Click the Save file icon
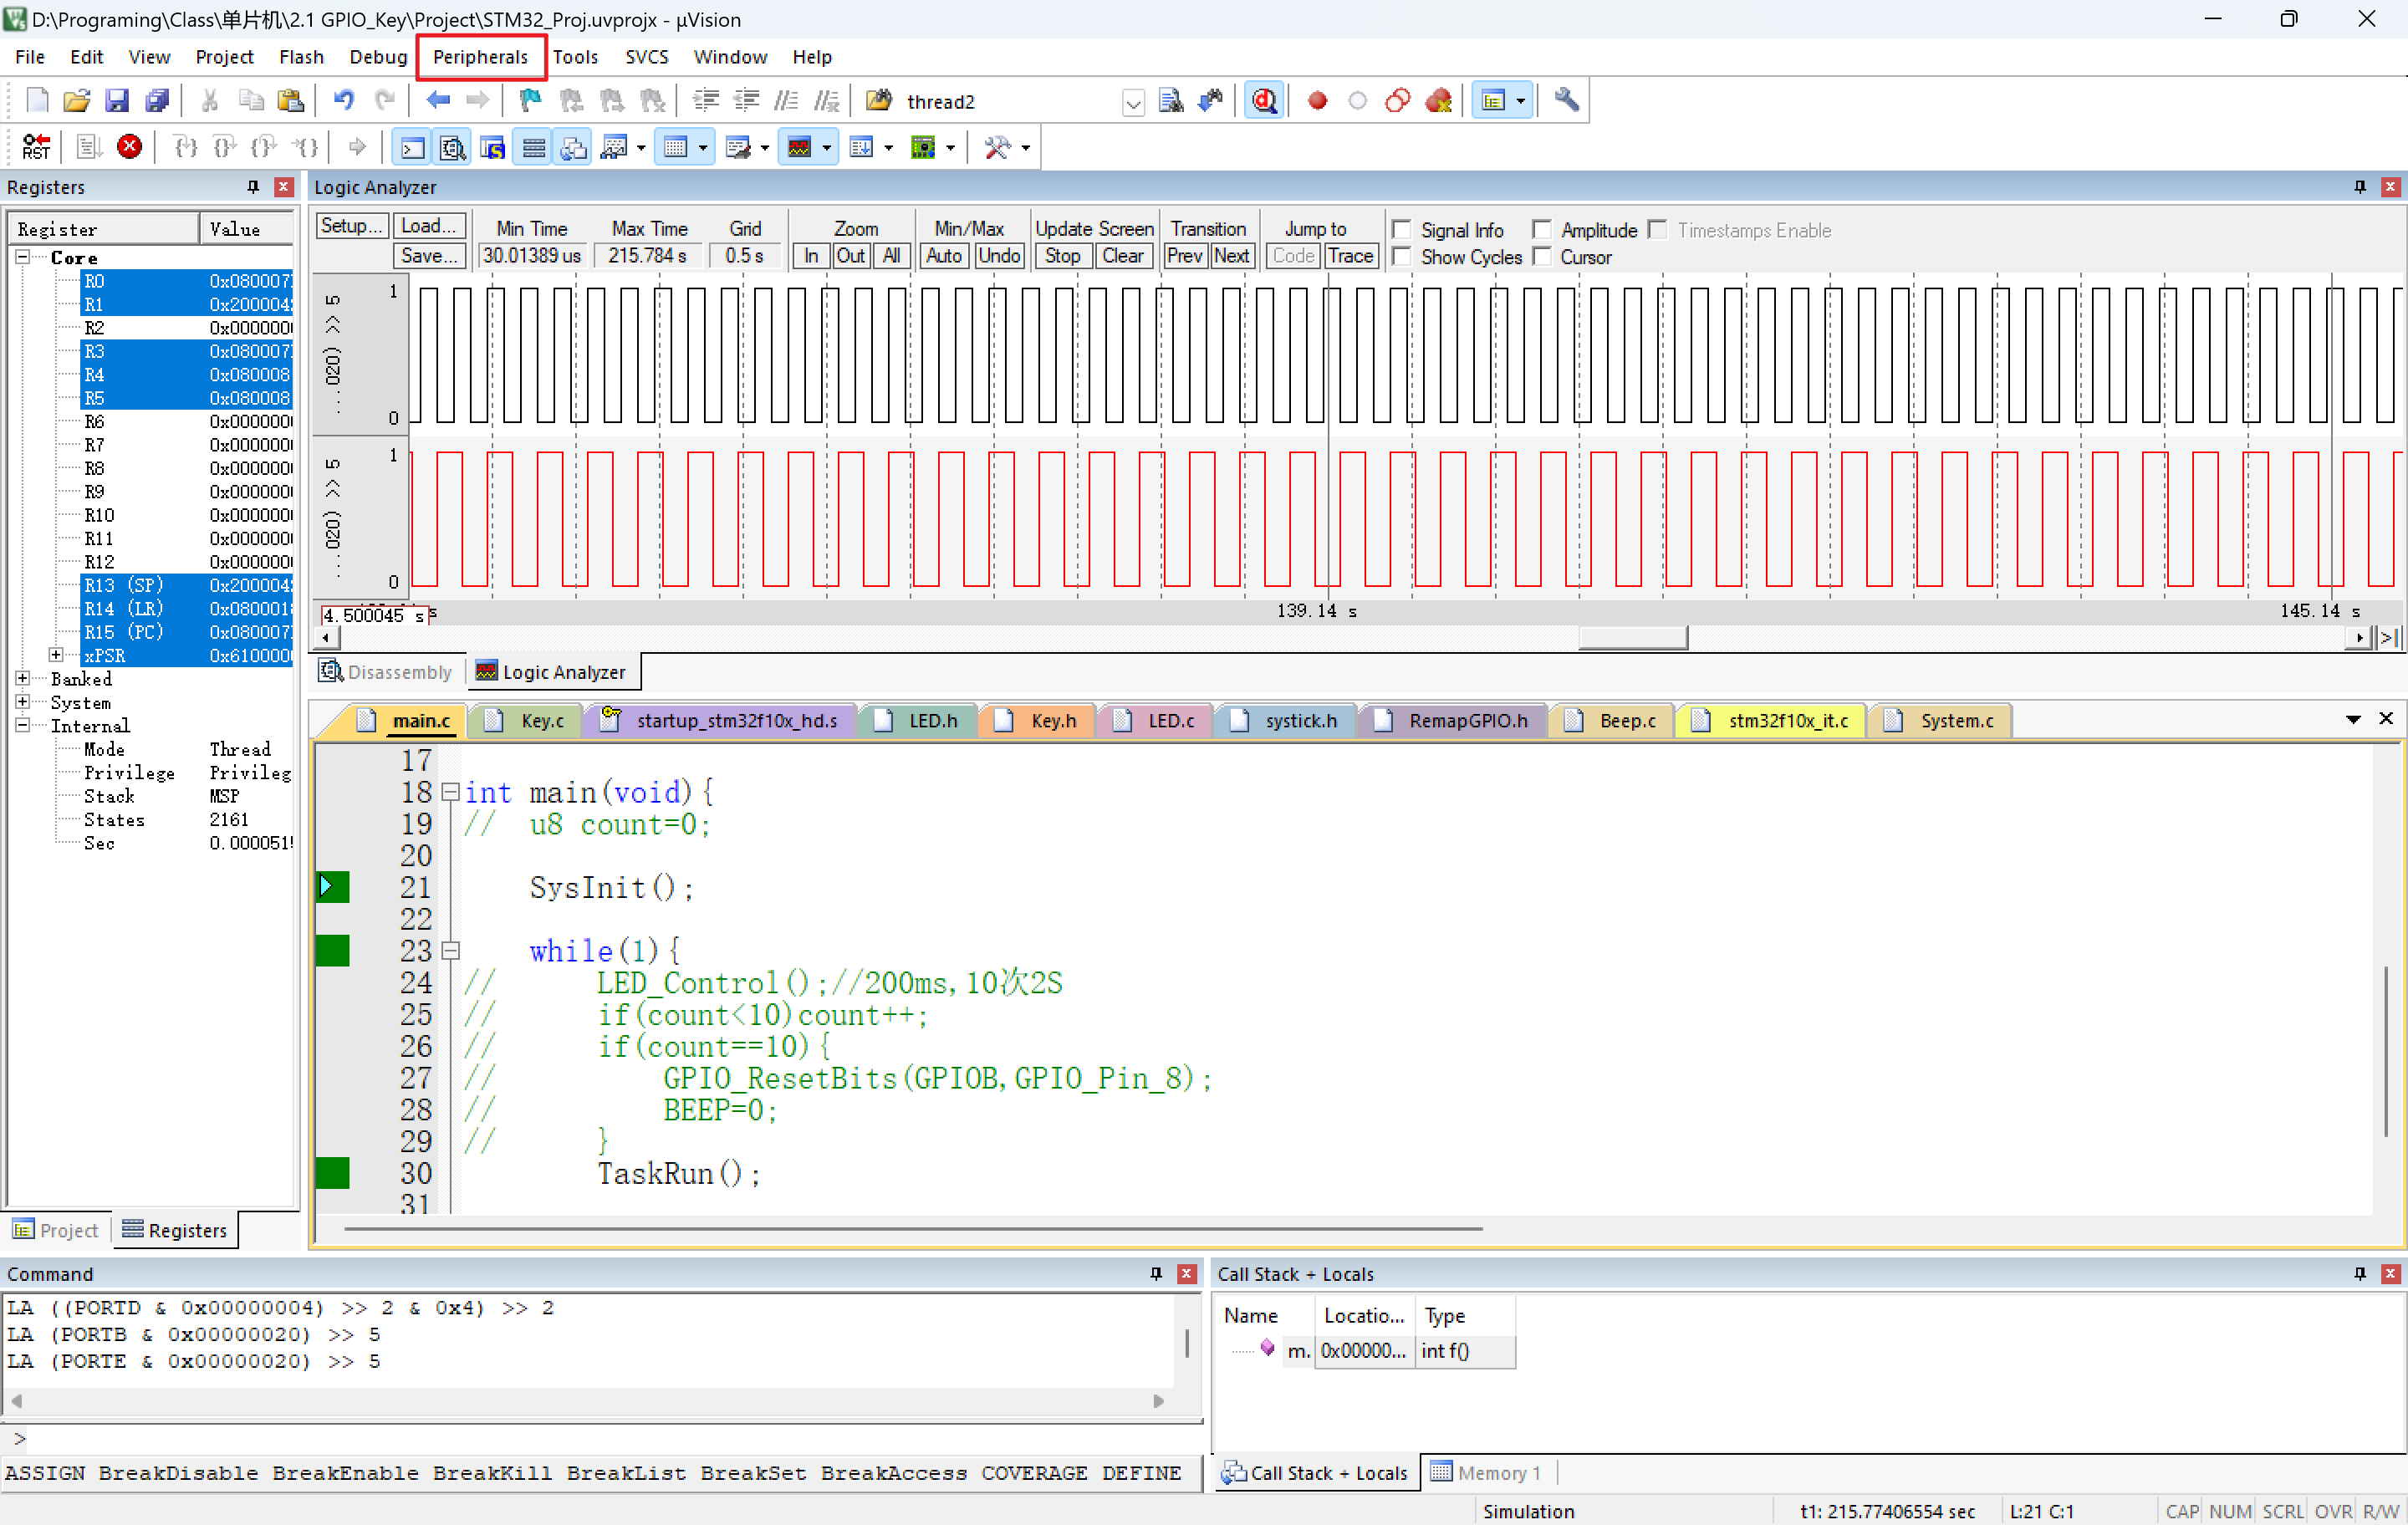 [x=117, y=101]
